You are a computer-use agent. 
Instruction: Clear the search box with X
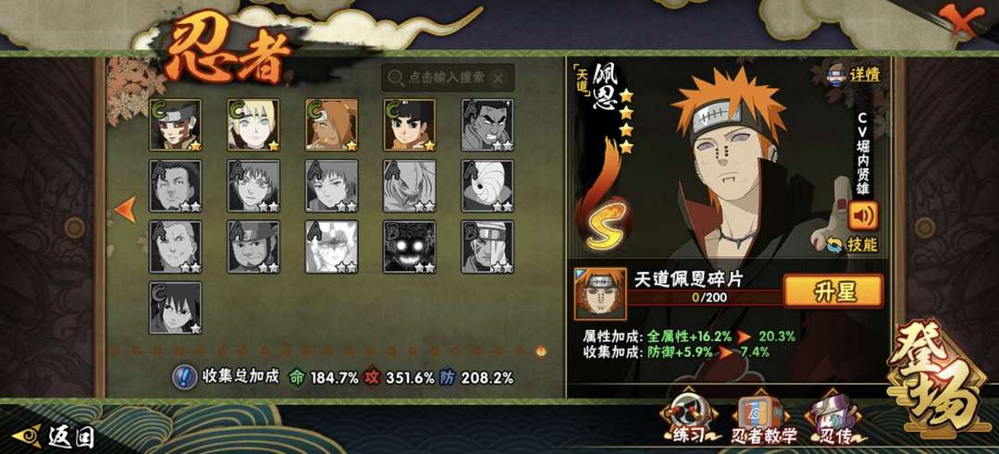pos(499,78)
